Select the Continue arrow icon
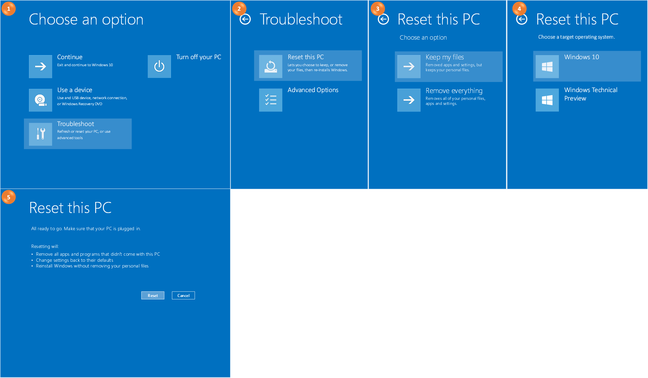648x378 pixels. point(40,66)
